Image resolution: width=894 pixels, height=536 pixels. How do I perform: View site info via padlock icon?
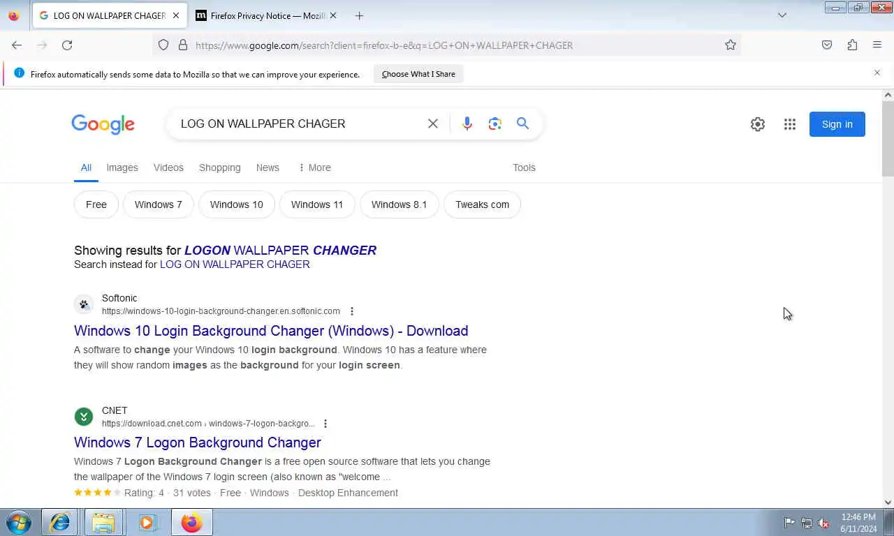[x=183, y=45]
